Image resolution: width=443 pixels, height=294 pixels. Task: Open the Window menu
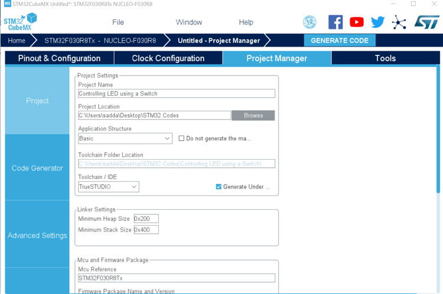click(x=189, y=22)
